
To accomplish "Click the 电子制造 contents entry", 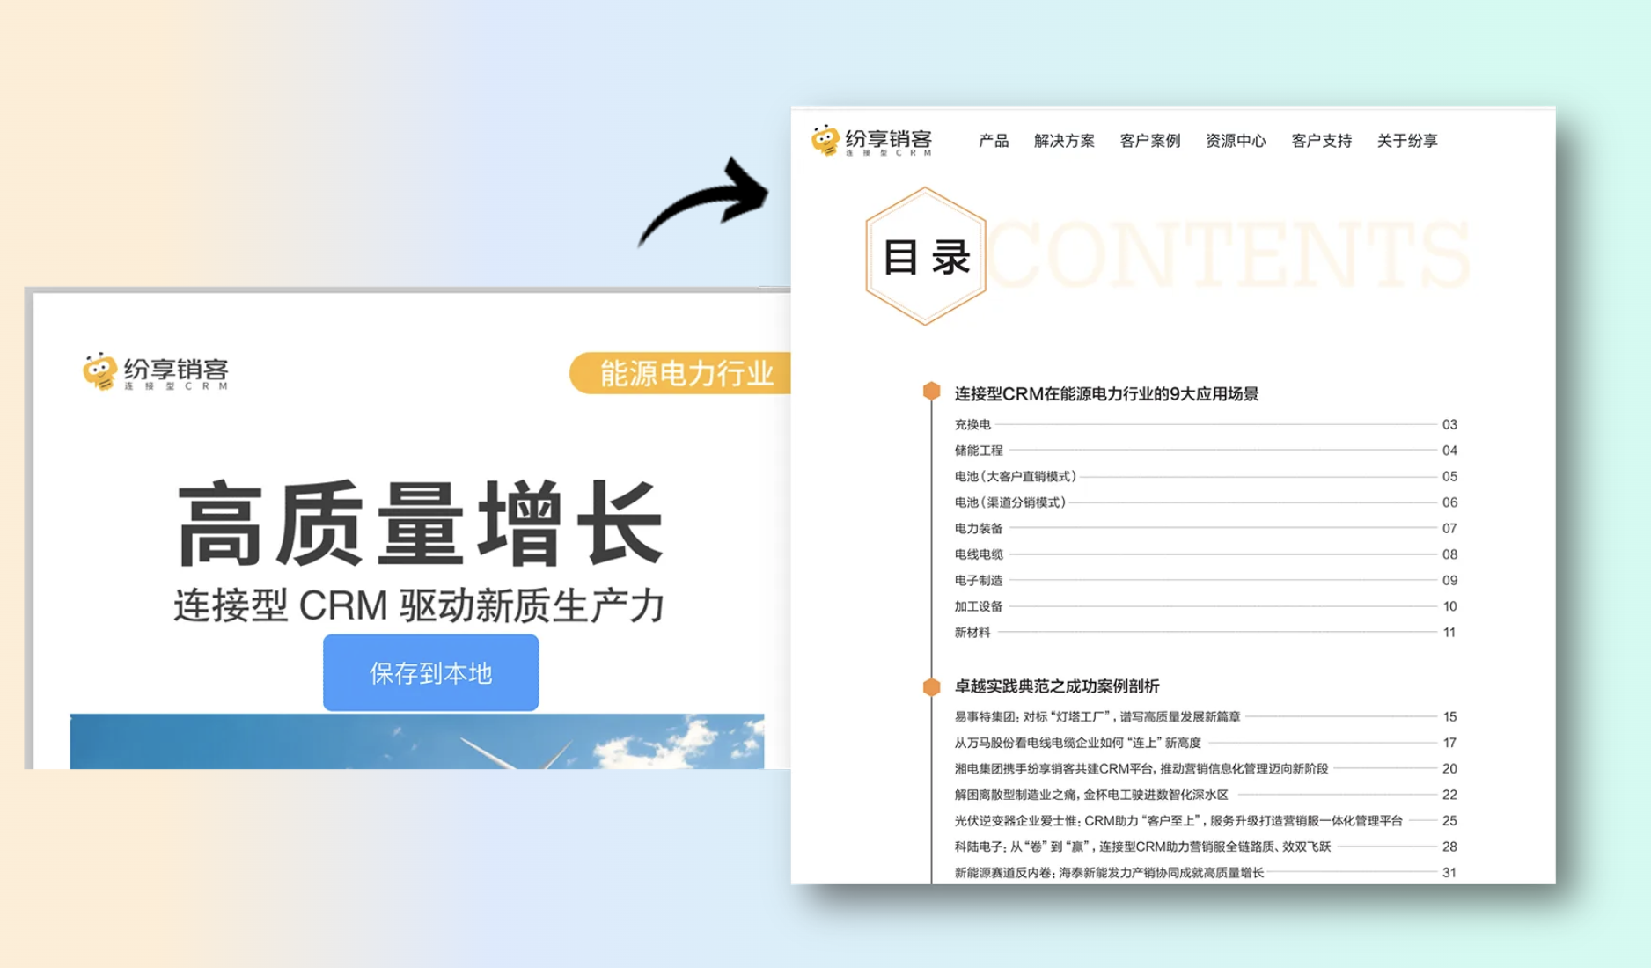I will tap(1205, 580).
